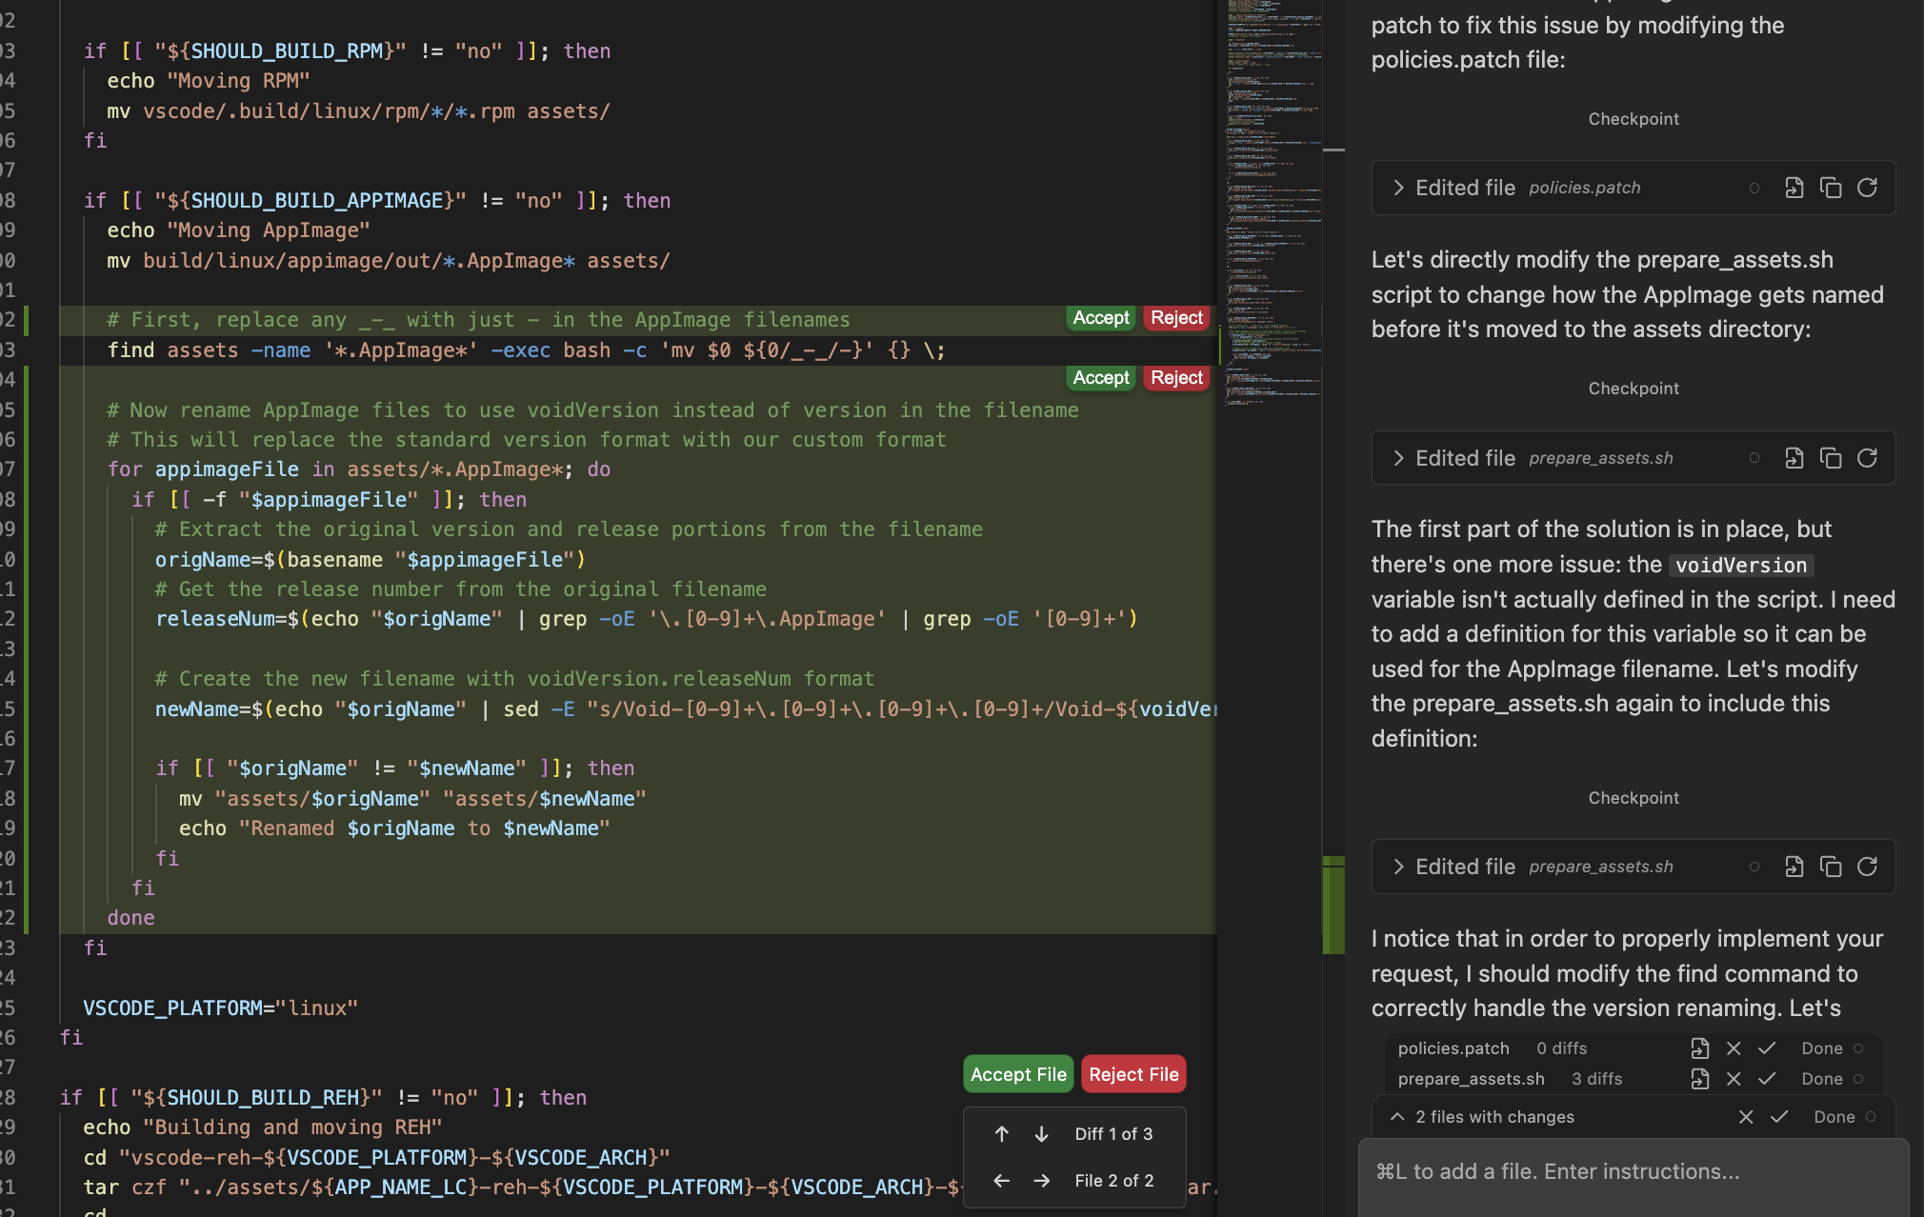Collapse the 2 files with changes section
The width and height of the screenshot is (1924, 1217).
tap(1396, 1116)
